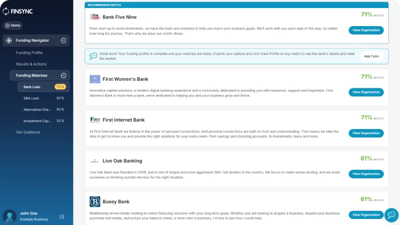
Task: Click the Live Oak Banking title
Action: (122, 161)
